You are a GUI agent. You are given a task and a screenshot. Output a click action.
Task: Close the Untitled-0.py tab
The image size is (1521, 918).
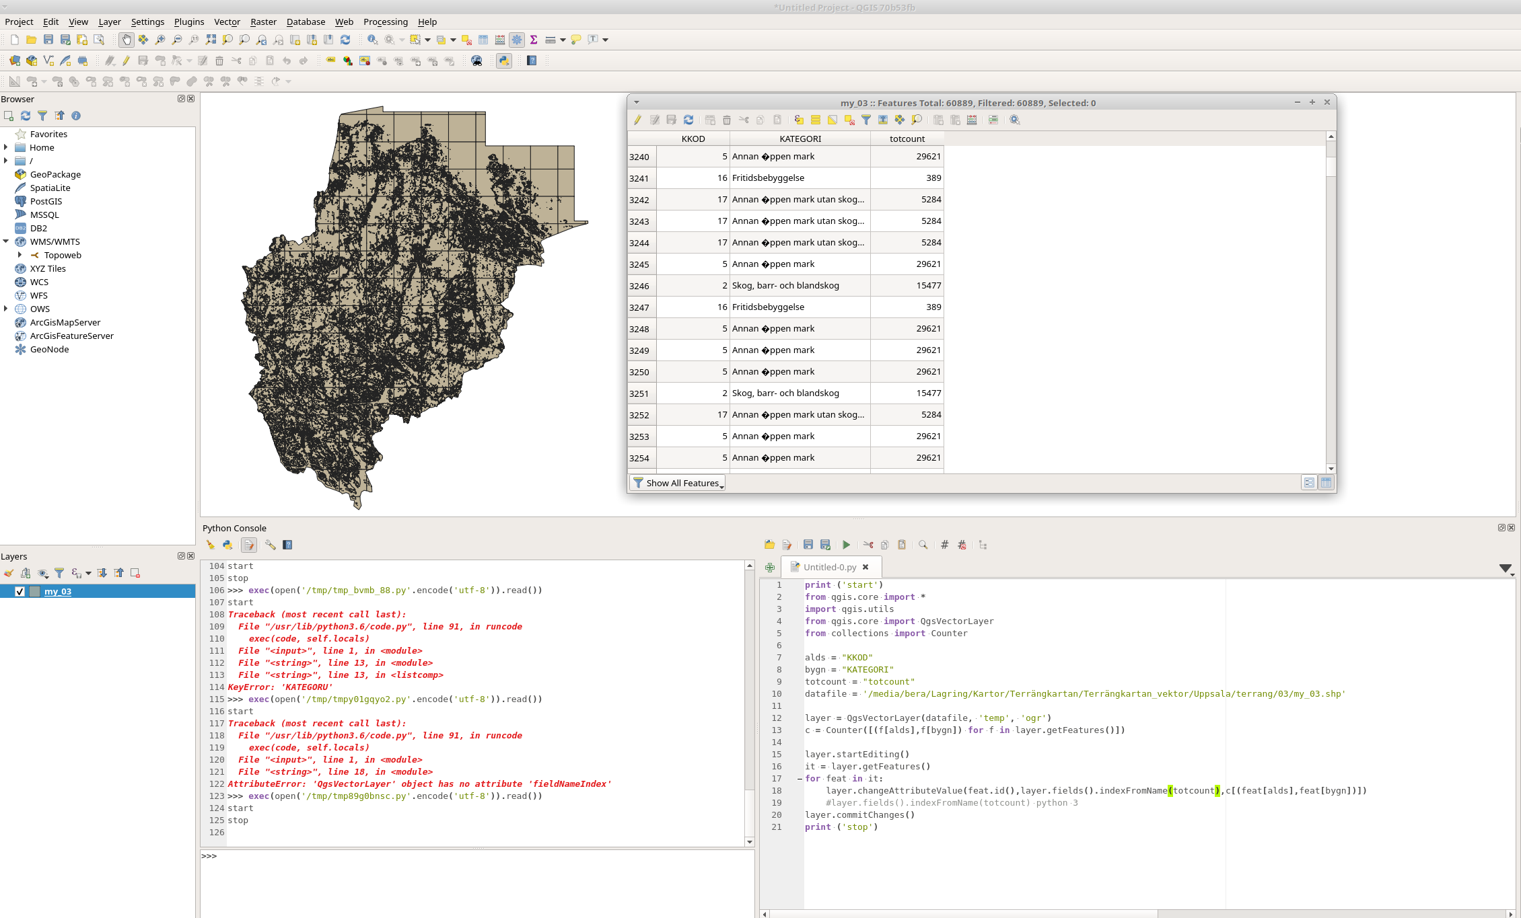(865, 567)
